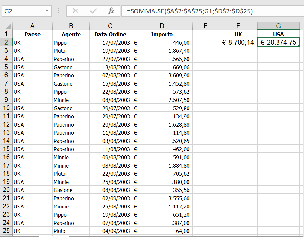Click the Agente header cell

pyautogui.click(x=71, y=34)
